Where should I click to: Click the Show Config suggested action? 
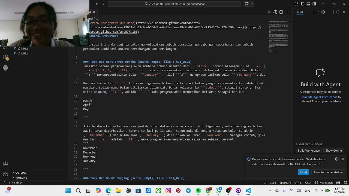point(333,151)
